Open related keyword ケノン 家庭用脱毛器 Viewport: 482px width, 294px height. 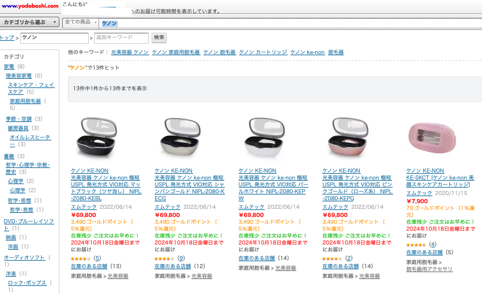pos(176,52)
